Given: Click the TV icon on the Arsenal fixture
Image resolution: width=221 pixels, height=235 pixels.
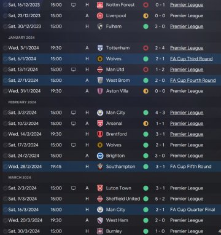Looking at the screenshot, I should coord(73,124).
